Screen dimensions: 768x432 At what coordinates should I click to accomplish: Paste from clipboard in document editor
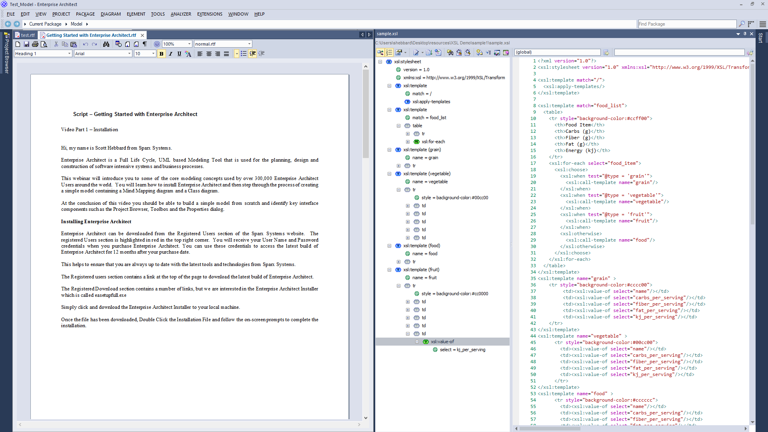coord(74,44)
